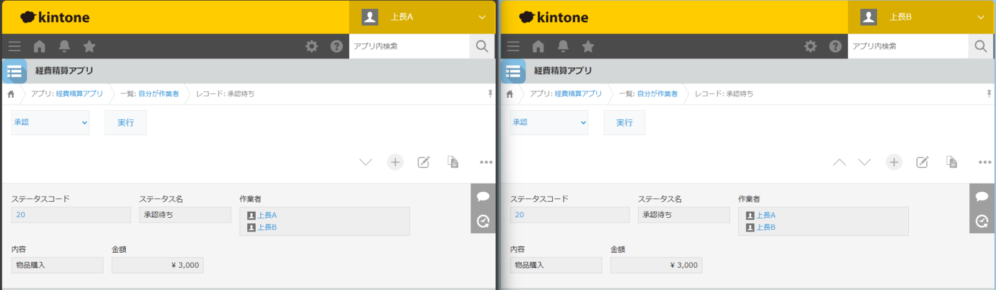Expand the 承認 action dropdown in 上長A's window

coord(50,123)
